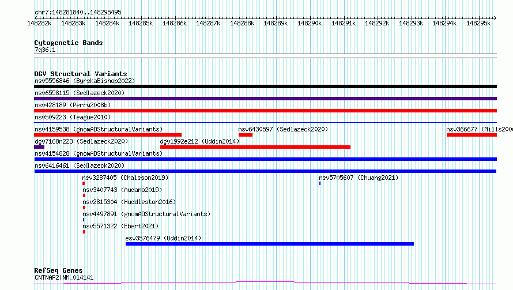513x290 pixels.
Task: Click the nsv3287405 (Chaisson2019) label
Action: pos(125,178)
